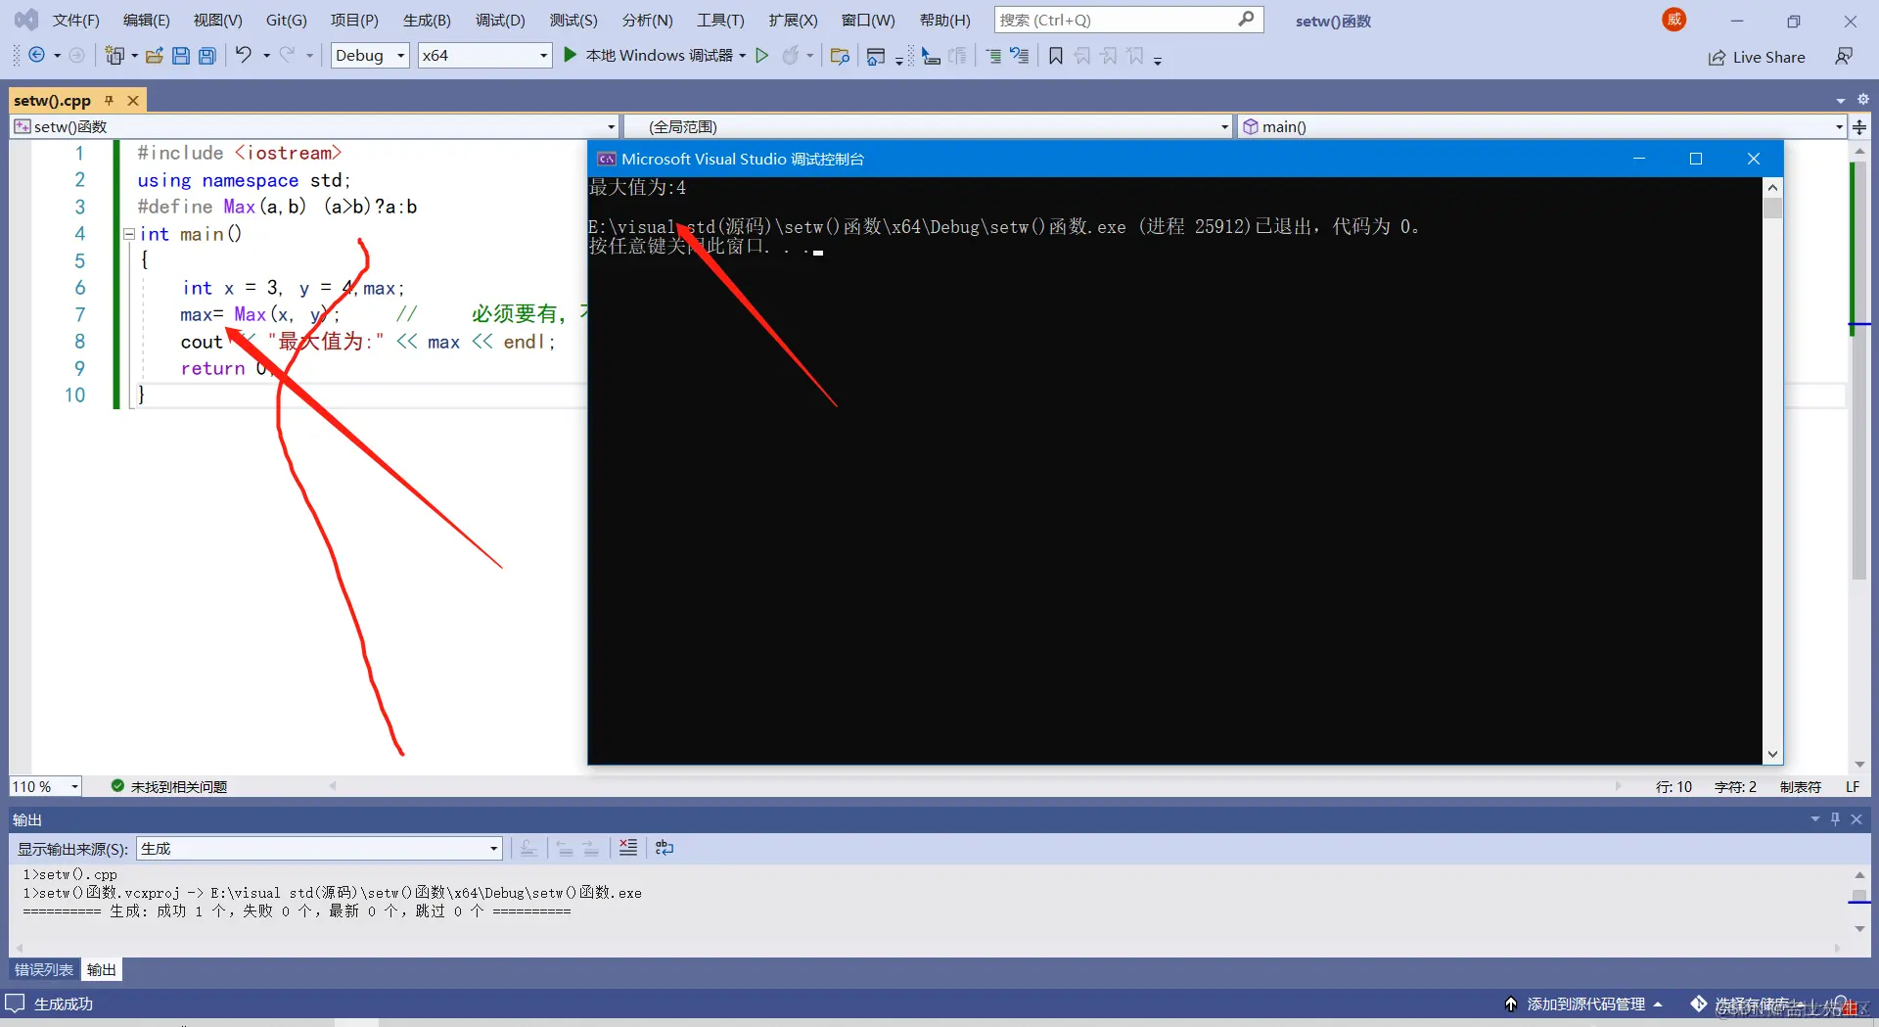Undo the last edit
1879x1027 pixels.
[x=243, y=56]
